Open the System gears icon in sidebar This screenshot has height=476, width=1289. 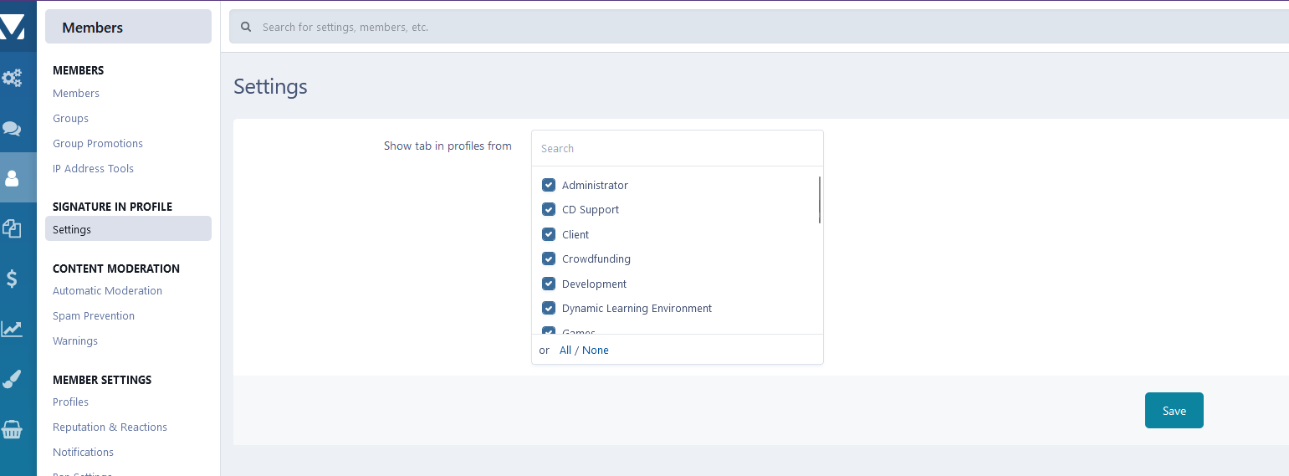(x=12, y=79)
